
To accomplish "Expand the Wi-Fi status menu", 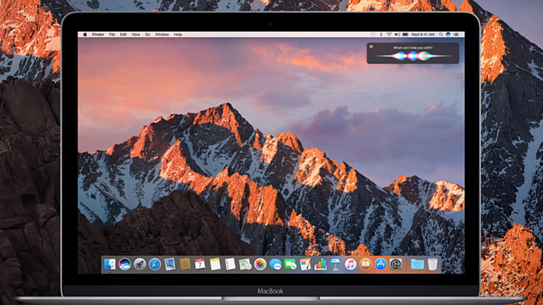I will [x=389, y=35].
